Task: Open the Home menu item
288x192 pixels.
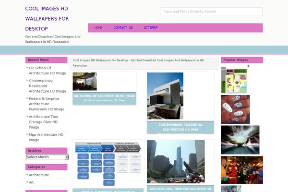Action: coord(98,28)
